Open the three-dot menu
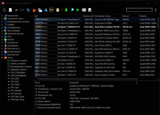This screenshot has width=160, height=115. pyautogui.click(x=156, y=10)
